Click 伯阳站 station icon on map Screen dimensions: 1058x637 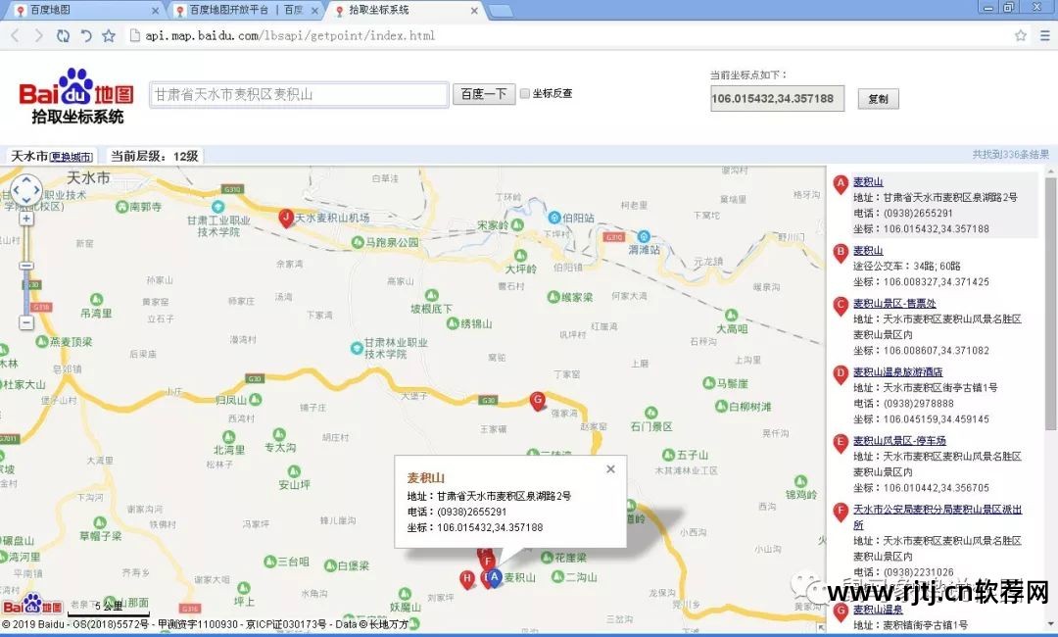click(x=554, y=218)
